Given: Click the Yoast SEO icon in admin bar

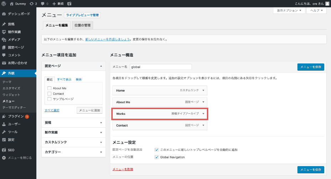Looking at the screenshot, I should (x=69, y=3).
